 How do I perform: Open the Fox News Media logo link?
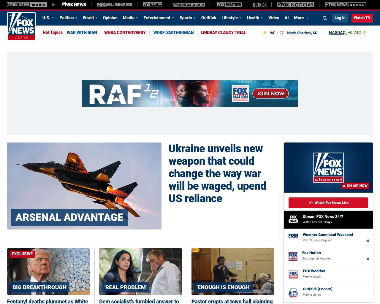pyautogui.click(x=27, y=5)
